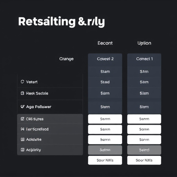The image size is (177, 177).
Task: Select the Coveat 2 header cell
Action: tap(105, 59)
